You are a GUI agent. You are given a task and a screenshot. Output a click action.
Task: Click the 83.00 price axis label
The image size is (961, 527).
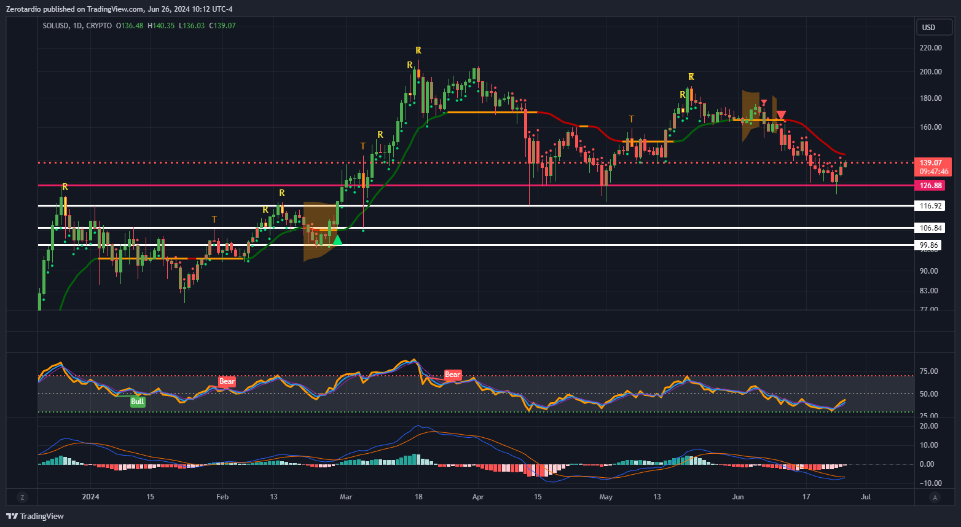(x=928, y=291)
